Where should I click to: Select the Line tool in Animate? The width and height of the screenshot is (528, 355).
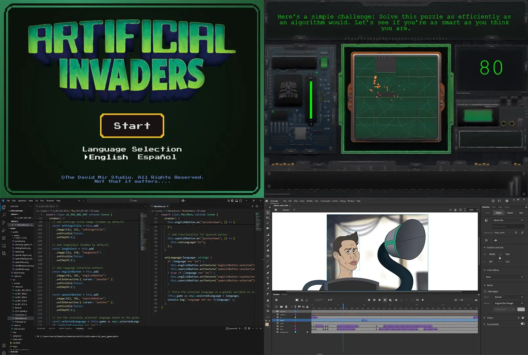click(x=268, y=261)
